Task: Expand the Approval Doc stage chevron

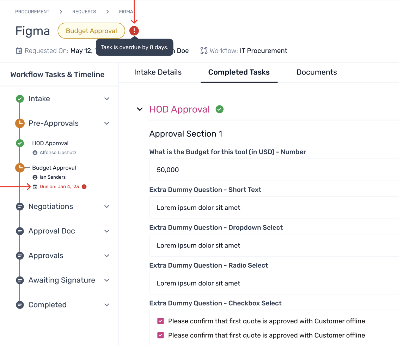Action: pyautogui.click(x=107, y=231)
